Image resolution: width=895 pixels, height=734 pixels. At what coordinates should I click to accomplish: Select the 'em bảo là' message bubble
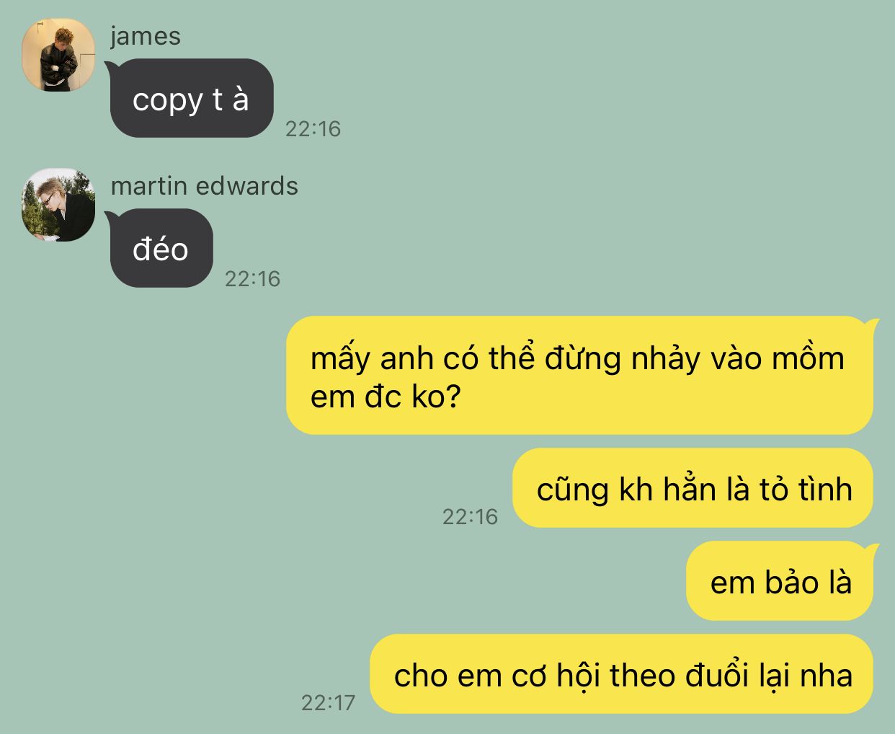[x=781, y=581]
